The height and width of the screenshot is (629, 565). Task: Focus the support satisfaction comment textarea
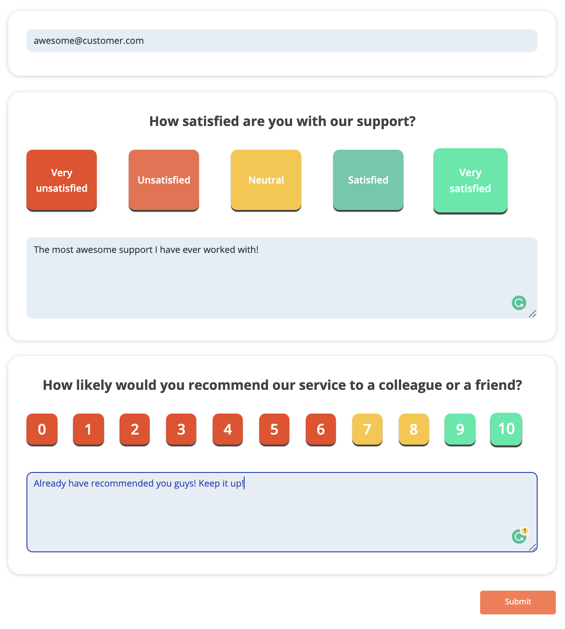coord(274,278)
